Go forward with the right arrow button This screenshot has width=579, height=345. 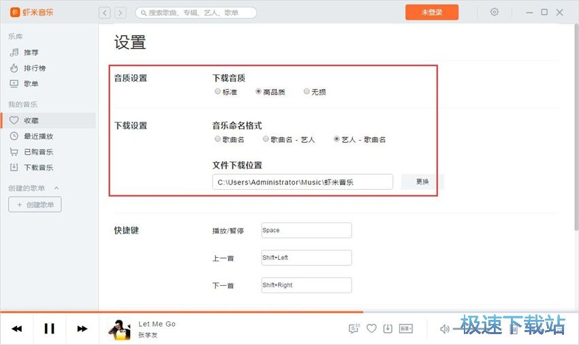121,13
